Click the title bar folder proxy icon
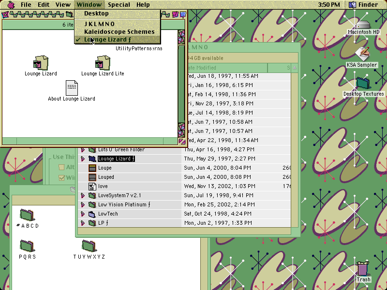This screenshot has height=290, width=387. [x=69, y=15]
